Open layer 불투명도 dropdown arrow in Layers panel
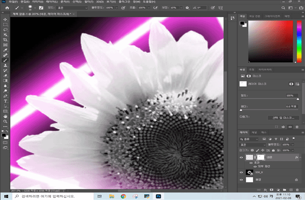305x200 pixels. (x=292, y=145)
